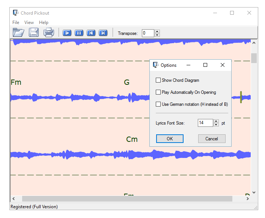Open a file with the folder icon
Viewport: 265px width, 218px height.
point(18,32)
